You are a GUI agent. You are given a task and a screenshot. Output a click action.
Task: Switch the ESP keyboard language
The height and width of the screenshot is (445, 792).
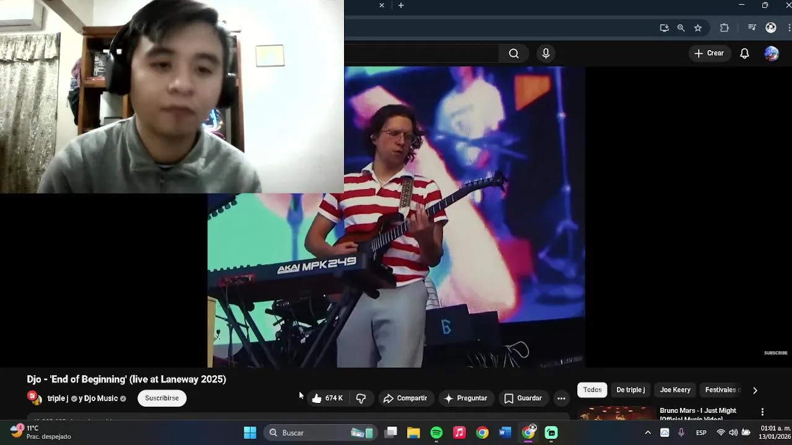(x=701, y=433)
